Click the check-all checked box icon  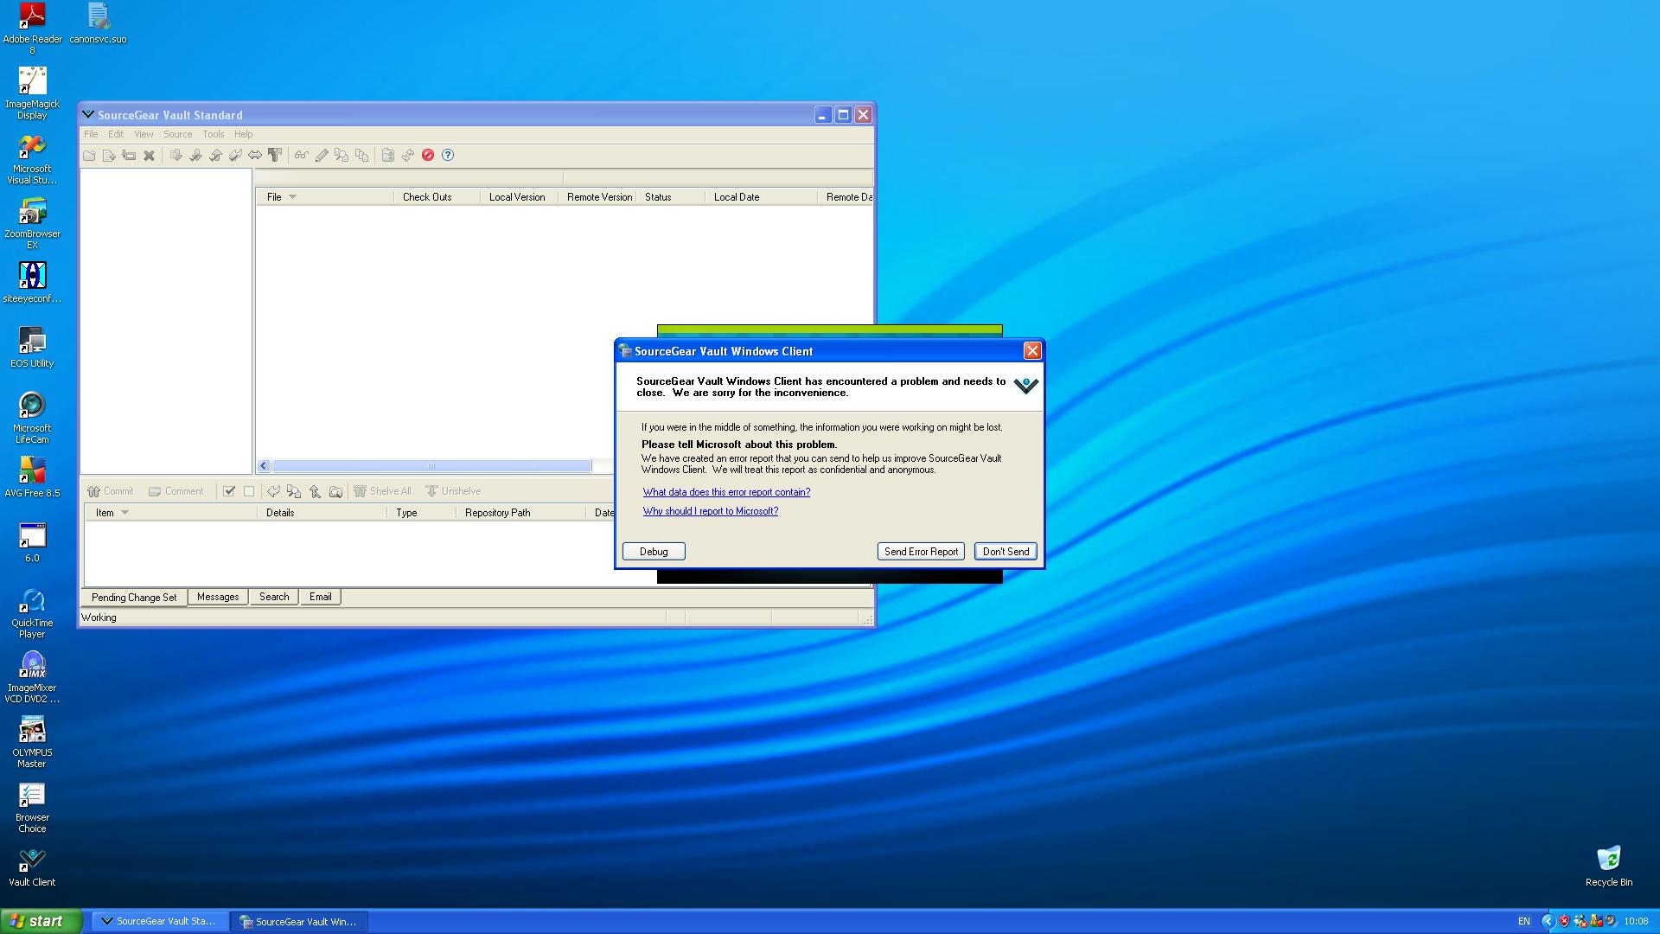[229, 491]
